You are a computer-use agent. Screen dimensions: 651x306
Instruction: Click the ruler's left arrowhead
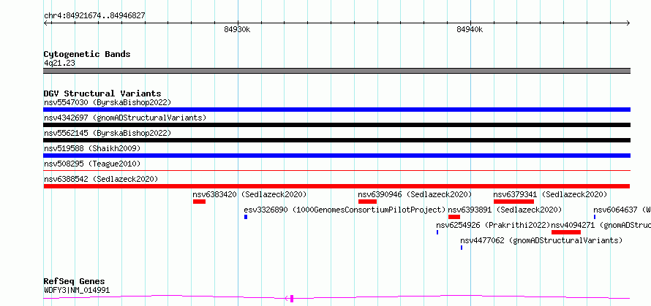click(x=45, y=23)
